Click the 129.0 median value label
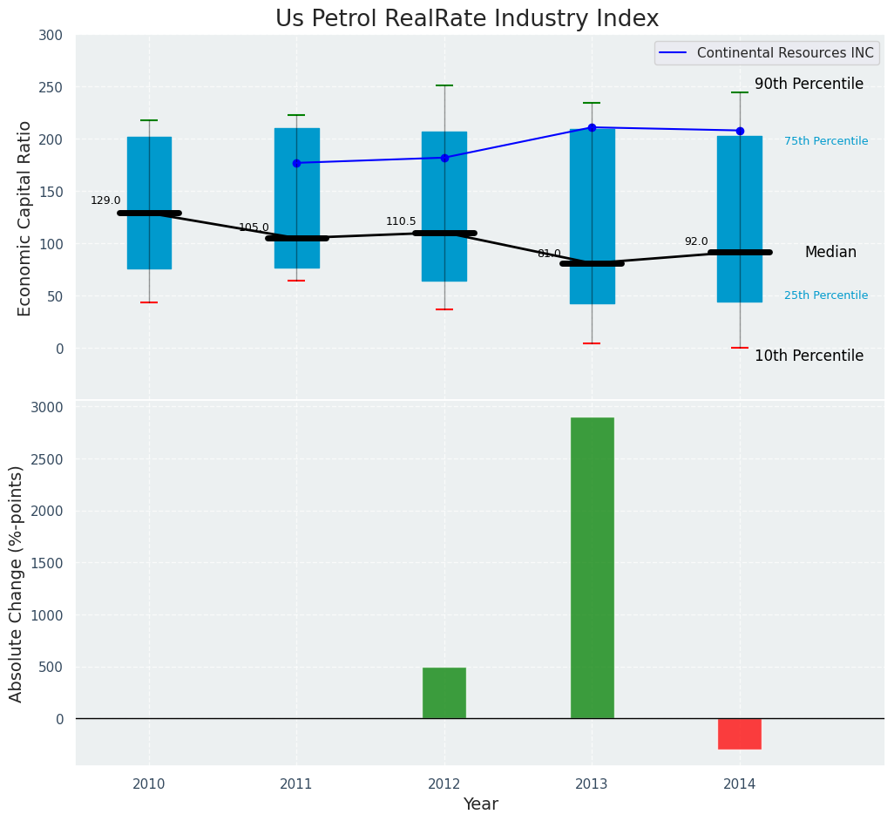This screenshot has height=821, width=894. click(x=105, y=200)
